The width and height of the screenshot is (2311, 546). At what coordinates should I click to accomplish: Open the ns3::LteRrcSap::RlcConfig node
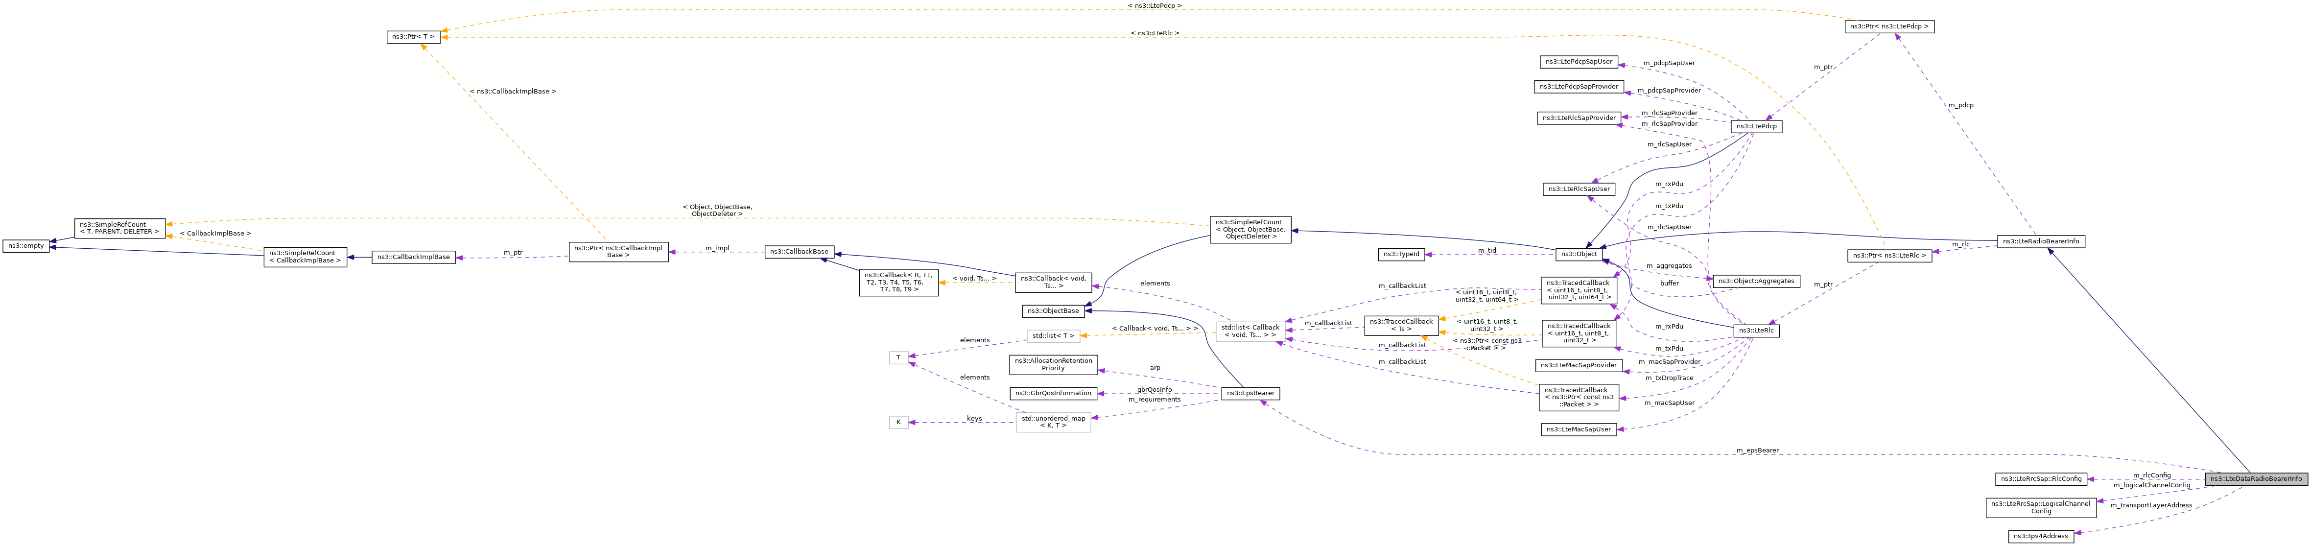tap(2041, 479)
